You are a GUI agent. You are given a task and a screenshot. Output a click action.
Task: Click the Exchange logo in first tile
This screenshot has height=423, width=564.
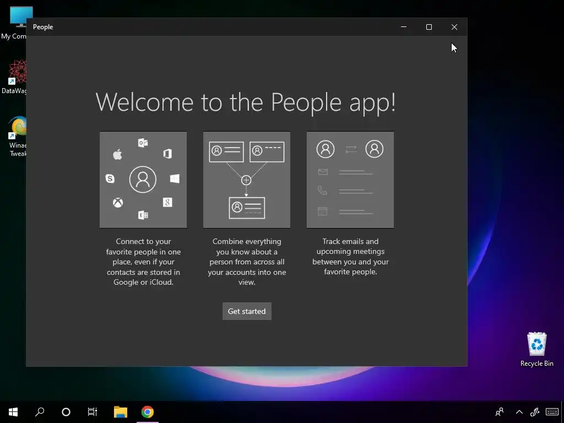(143, 215)
